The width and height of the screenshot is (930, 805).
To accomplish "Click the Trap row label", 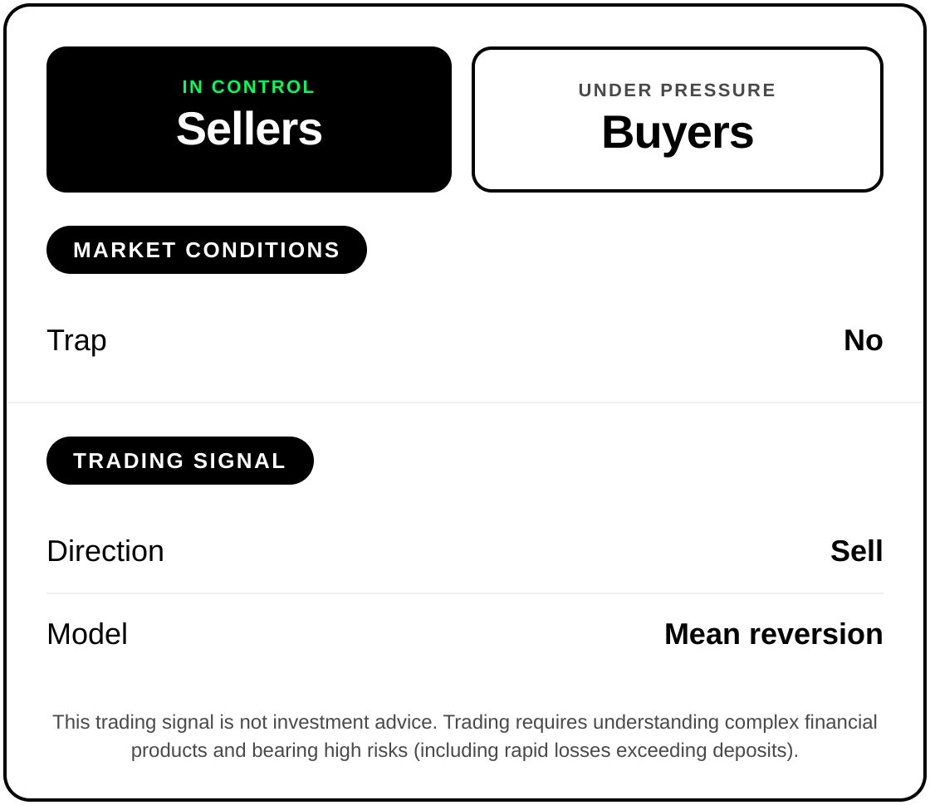I will pyautogui.click(x=76, y=340).
